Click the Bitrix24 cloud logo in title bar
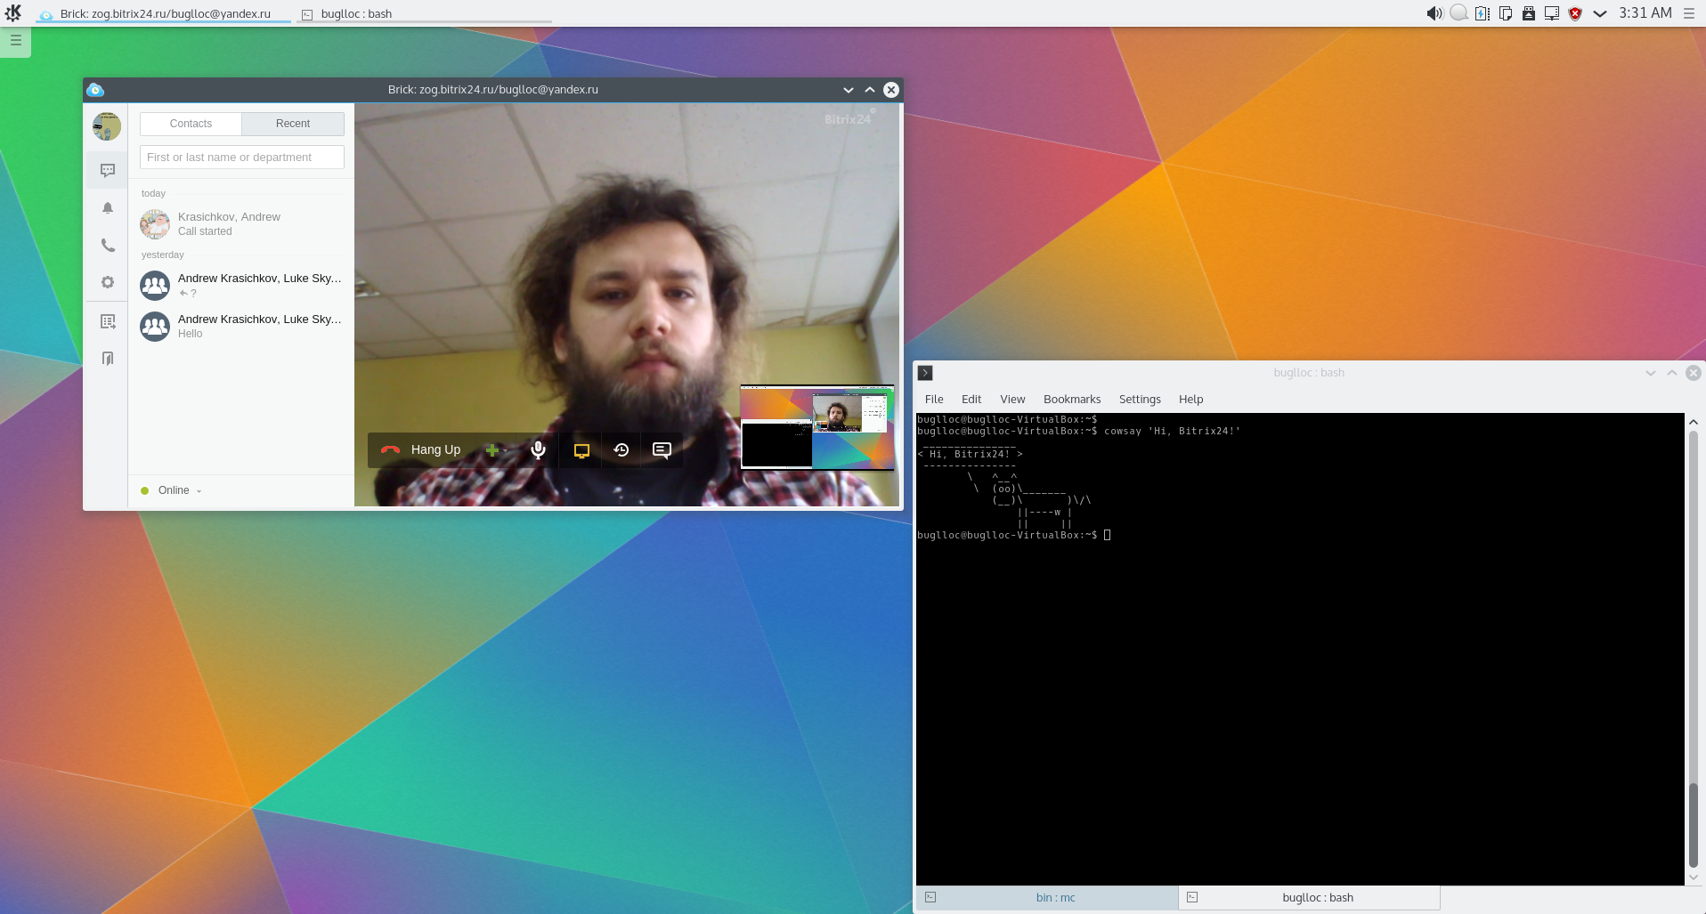The width and height of the screenshot is (1706, 914). click(95, 90)
